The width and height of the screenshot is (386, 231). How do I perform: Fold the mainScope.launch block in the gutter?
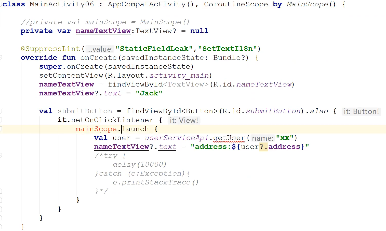point(1,129)
